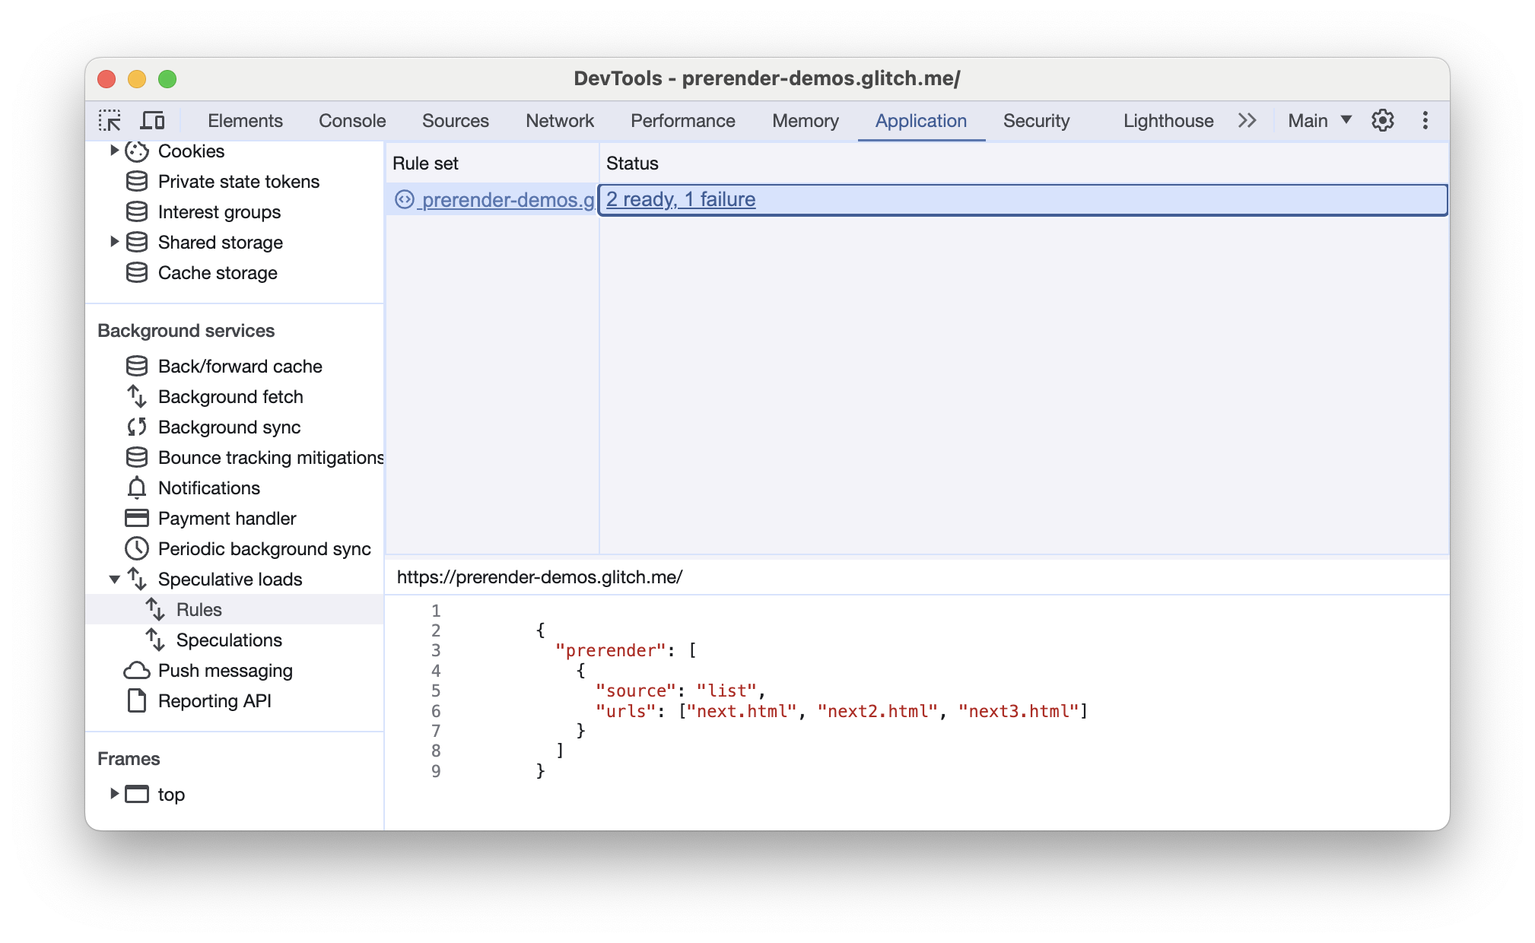
Task: Click the DevTools settings gear icon
Action: [1384, 121]
